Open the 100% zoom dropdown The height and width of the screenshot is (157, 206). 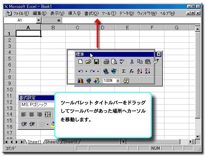tap(118, 81)
